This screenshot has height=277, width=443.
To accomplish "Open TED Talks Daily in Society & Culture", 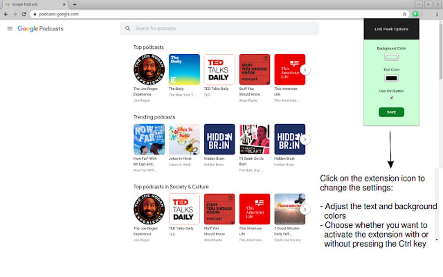I will [x=184, y=209].
